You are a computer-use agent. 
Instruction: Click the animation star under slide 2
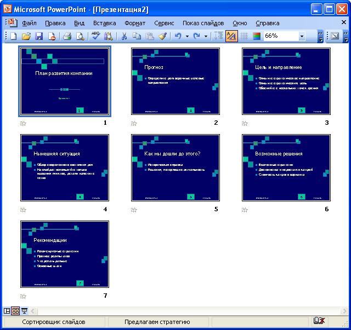click(x=134, y=123)
